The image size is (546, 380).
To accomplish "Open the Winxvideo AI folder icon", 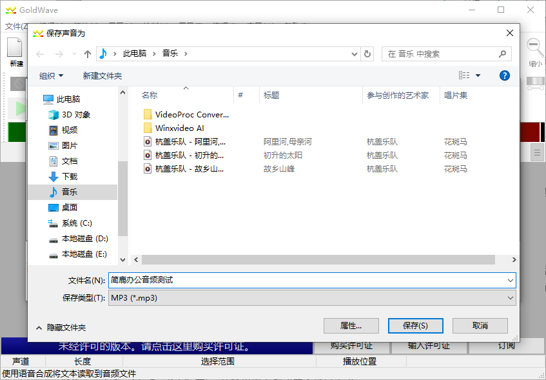I will [147, 127].
